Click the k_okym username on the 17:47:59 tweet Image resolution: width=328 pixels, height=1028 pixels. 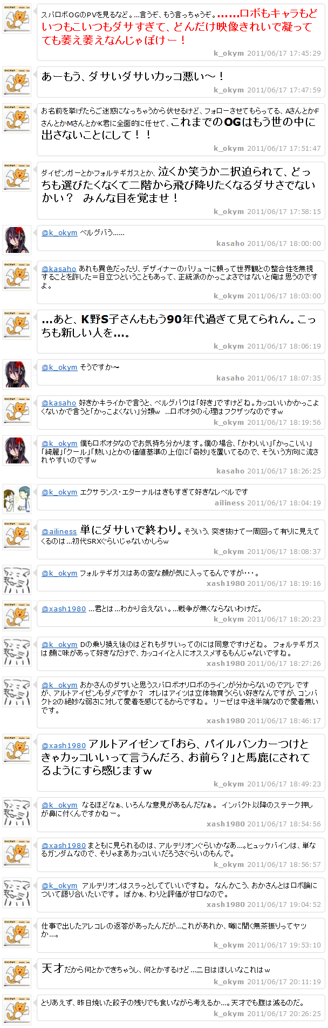tap(229, 90)
